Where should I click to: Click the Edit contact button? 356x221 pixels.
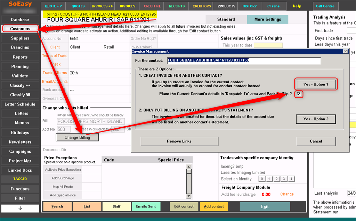[184, 206]
